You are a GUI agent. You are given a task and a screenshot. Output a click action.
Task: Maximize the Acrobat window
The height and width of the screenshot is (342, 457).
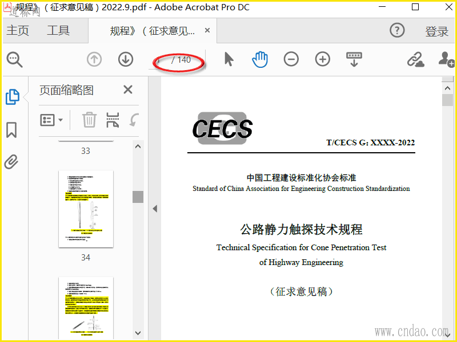coord(415,7)
